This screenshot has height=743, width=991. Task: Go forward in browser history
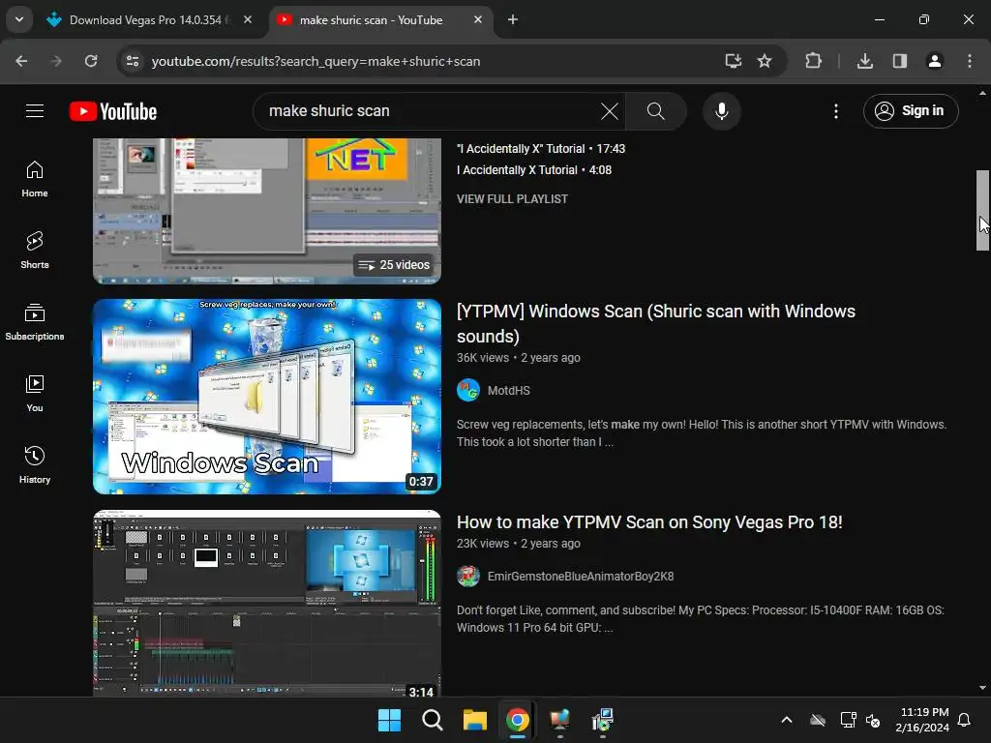coord(56,61)
